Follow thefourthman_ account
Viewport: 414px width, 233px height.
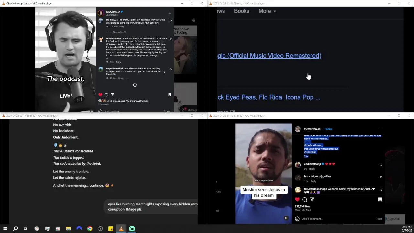[329, 129]
